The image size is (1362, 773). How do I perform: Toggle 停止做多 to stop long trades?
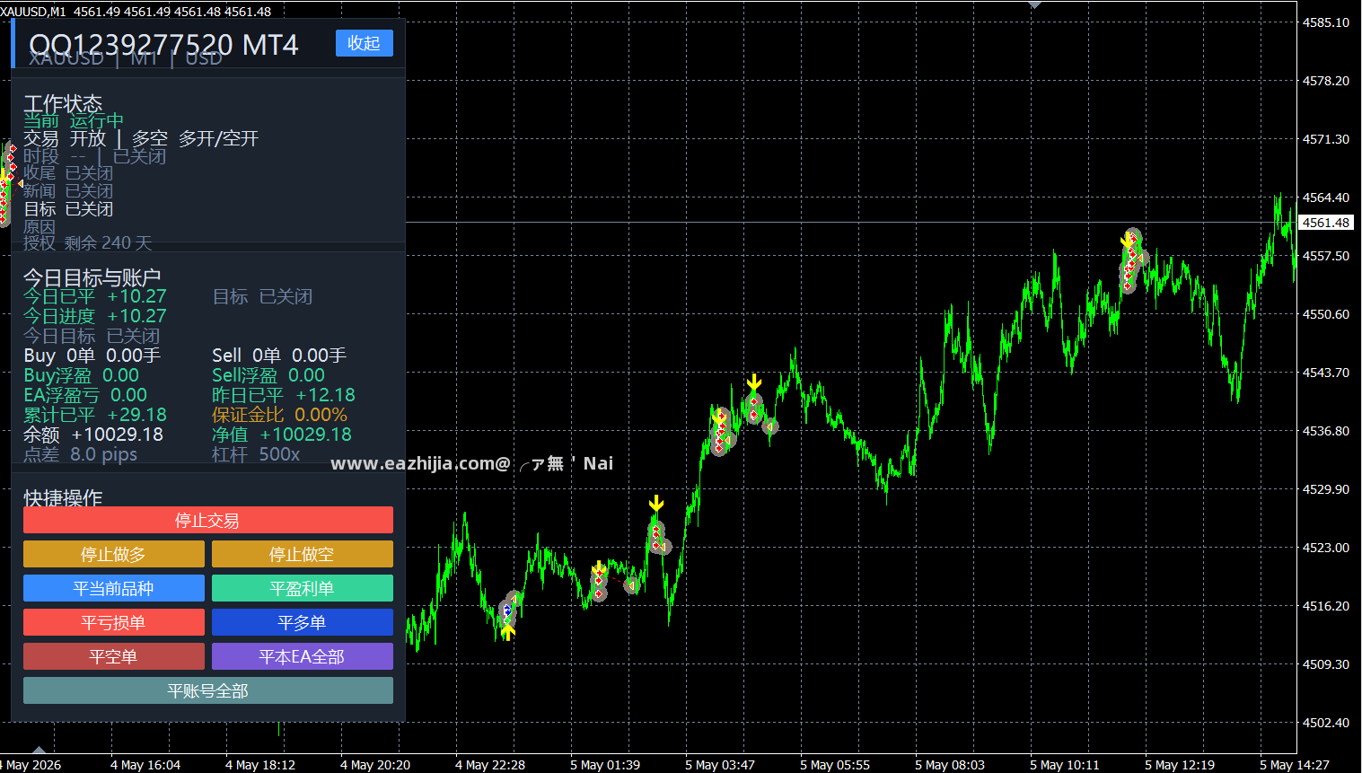click(113, 554)
